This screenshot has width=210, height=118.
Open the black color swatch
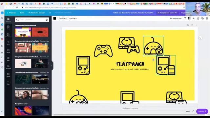pos(55,18)
